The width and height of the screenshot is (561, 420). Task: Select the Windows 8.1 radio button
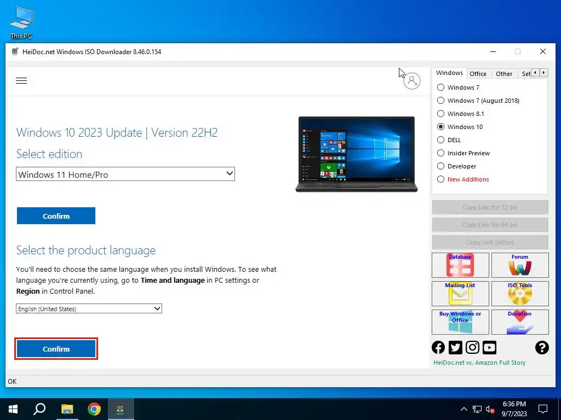coord(441,114)
